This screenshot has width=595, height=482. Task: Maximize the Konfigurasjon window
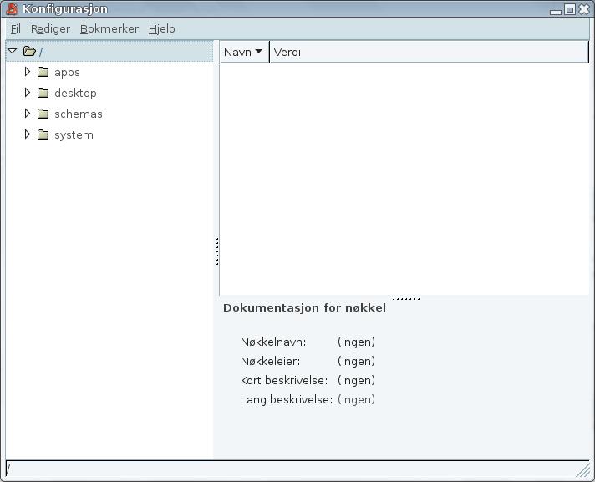pos(570,9)
